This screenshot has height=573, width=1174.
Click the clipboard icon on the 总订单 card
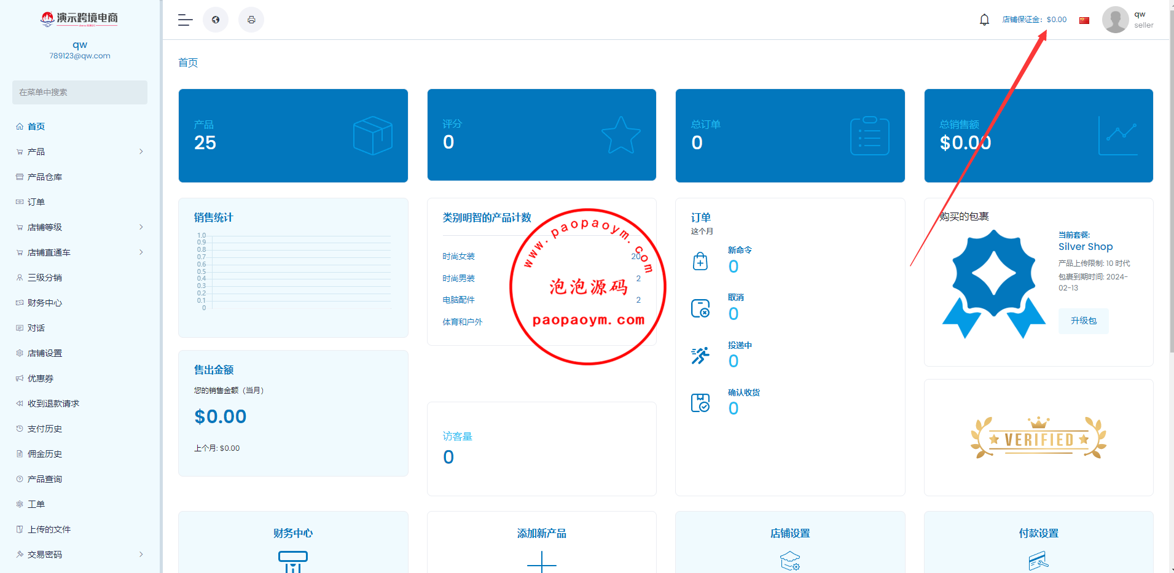pyautogui.click(x=869, y=136)
